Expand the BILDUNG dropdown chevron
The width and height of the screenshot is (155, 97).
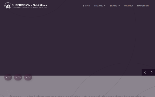tap(119, 6)
